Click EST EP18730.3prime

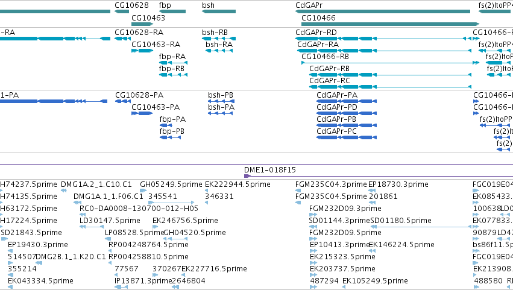click(398, 184)
